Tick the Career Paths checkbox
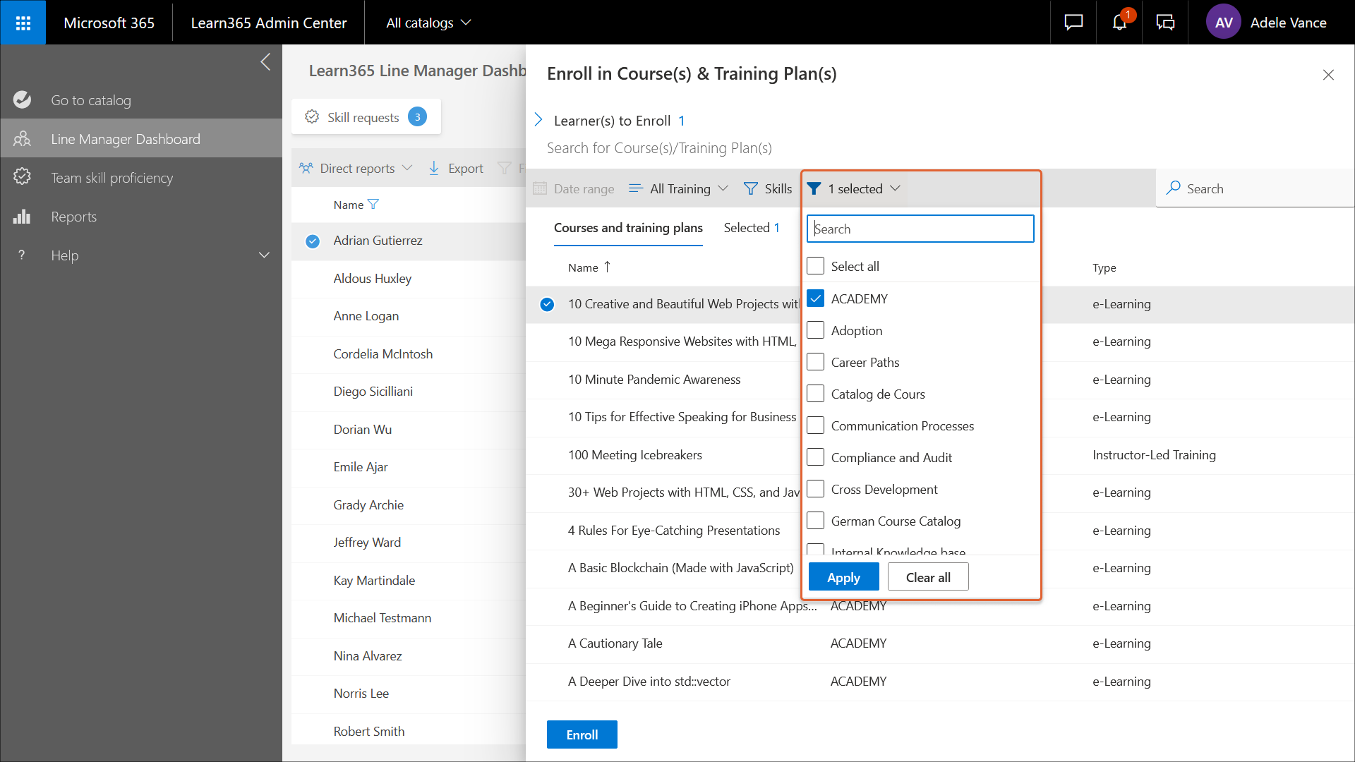Viewport: 1355px width, 762px height. pos(815,362)
